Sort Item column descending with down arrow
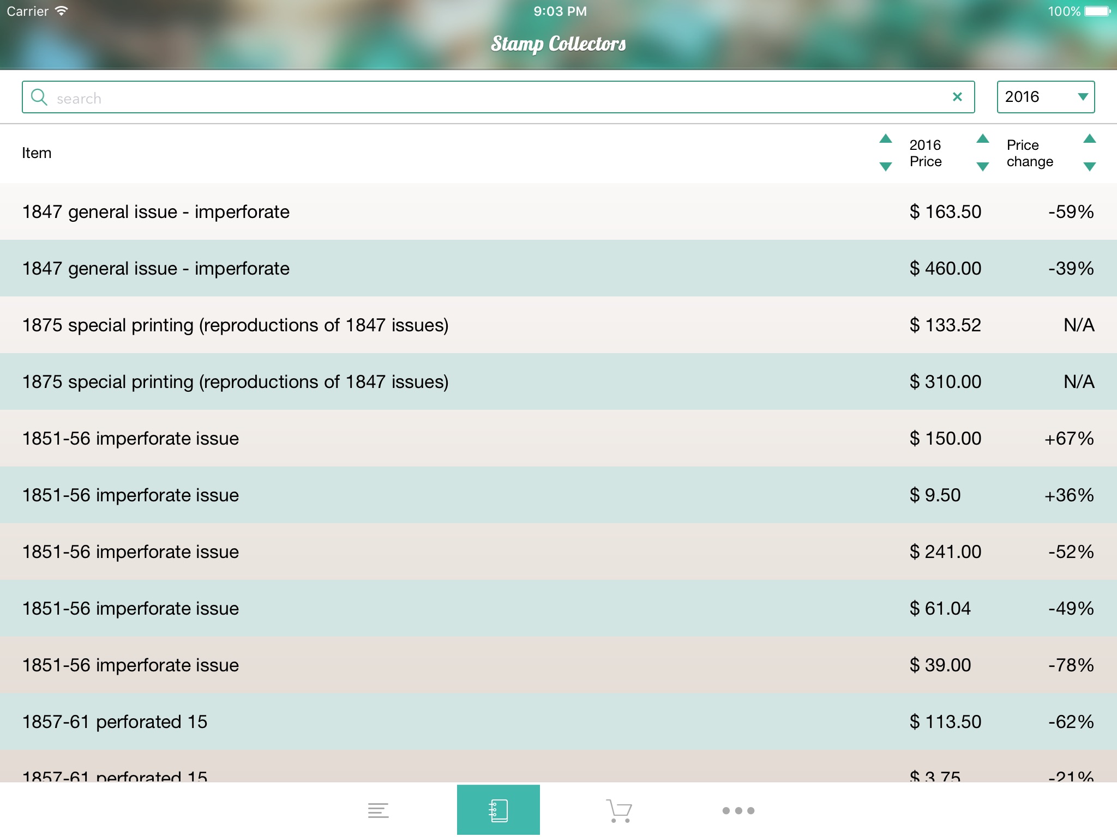 (886, 166)
